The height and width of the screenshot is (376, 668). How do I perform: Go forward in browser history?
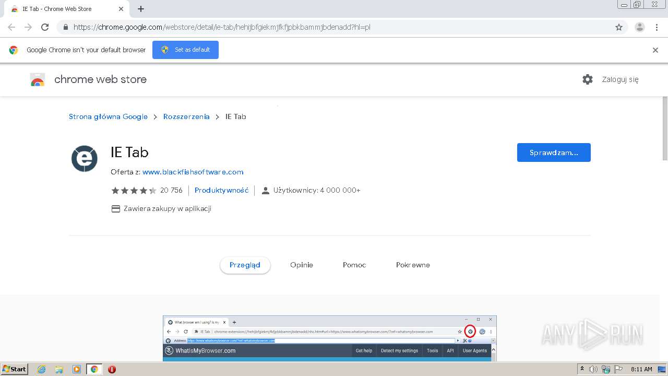[x=28, y=27]
